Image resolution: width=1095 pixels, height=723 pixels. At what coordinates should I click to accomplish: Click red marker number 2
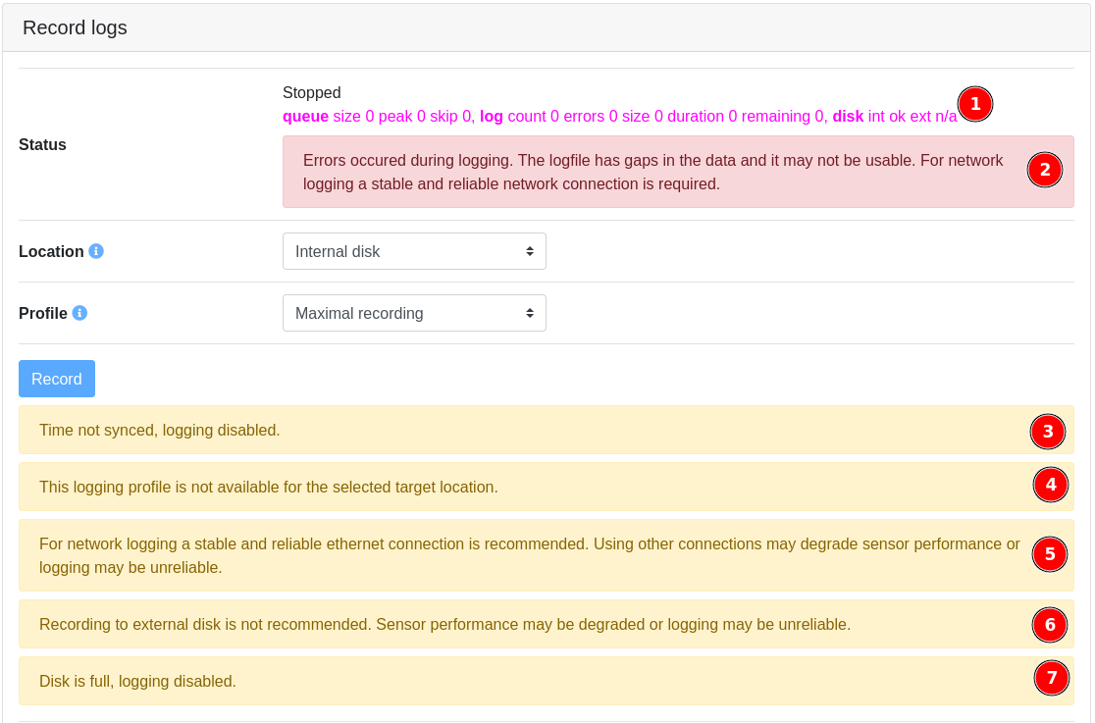(x=1044, y=170)
